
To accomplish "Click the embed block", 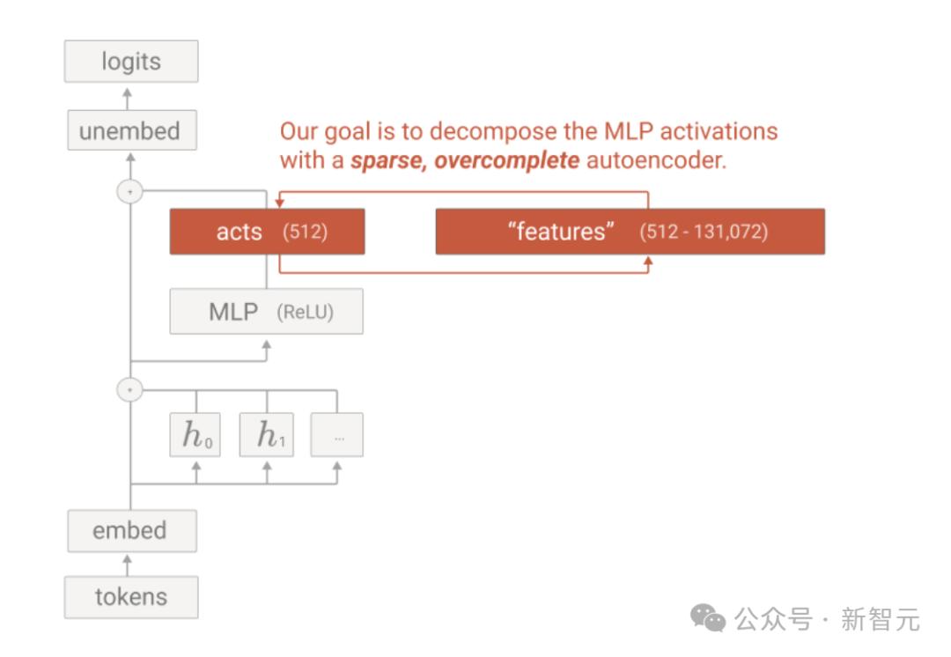I will (x=131, y=531).
